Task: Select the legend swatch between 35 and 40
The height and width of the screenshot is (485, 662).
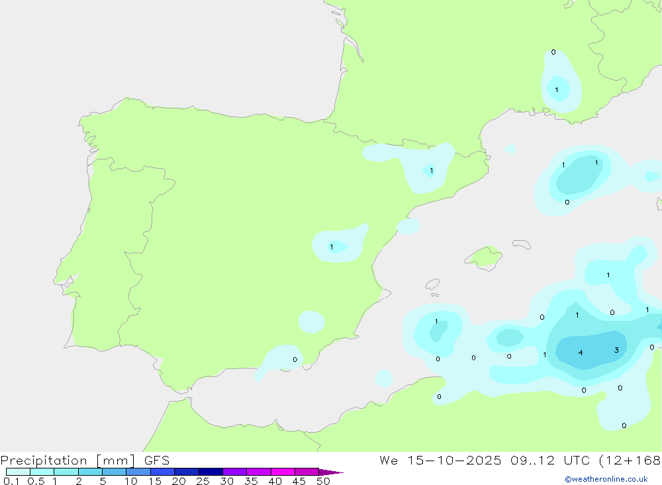Action: [259, 472]
